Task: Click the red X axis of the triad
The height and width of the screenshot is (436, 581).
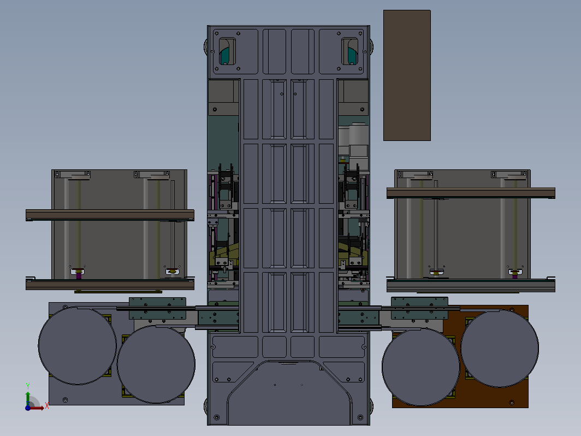Action: click(36, 408)
